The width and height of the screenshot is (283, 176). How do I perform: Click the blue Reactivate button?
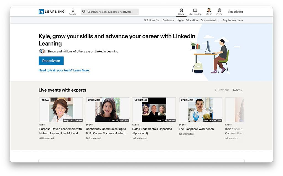click(x=51, y=61)
